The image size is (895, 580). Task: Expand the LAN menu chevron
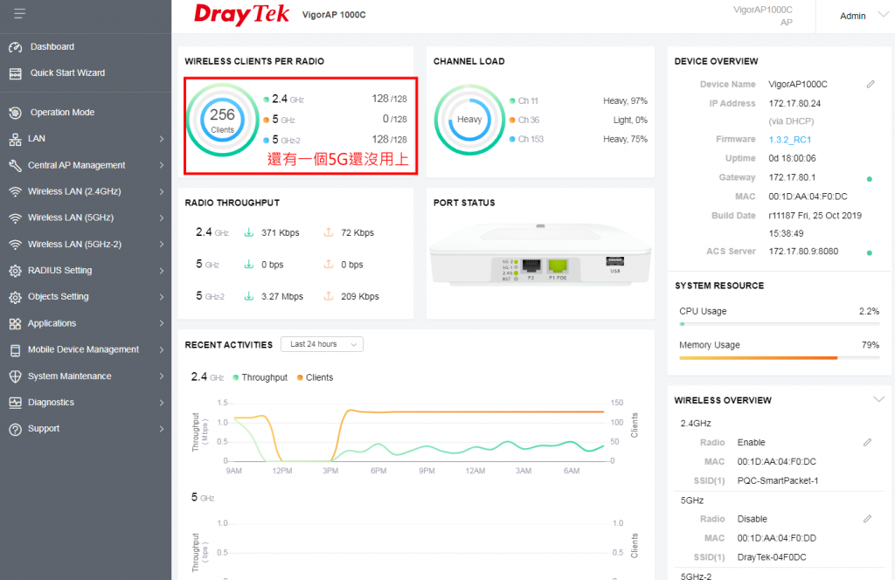click(x=162, y=139)
